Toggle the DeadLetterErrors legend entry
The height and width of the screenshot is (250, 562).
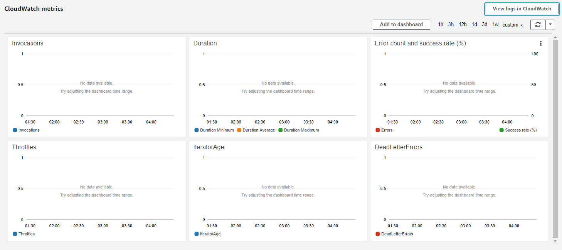[x=394, y=234]
